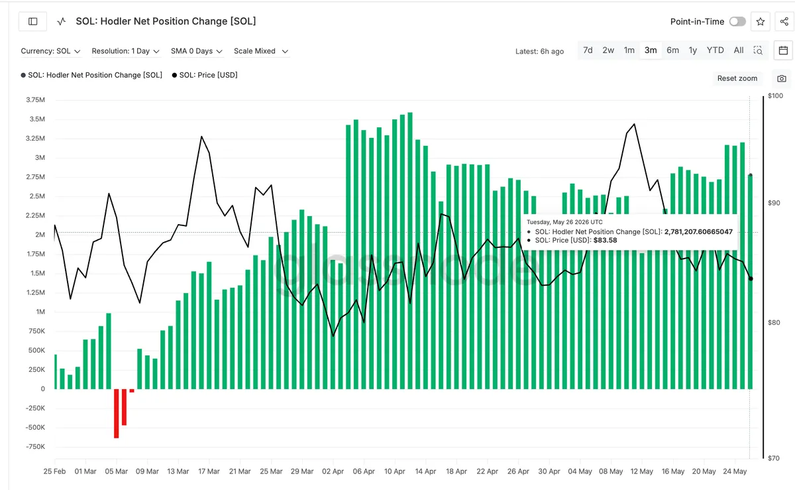Open the calendar date picker icon
This screenshot has width=795, height=490.
coord(783,50)
